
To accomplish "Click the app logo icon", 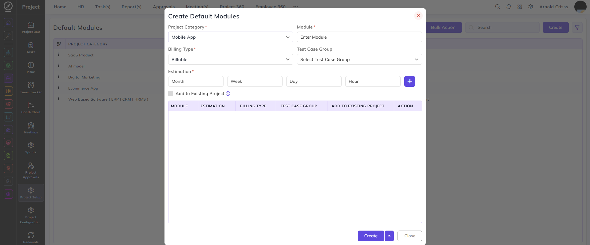I will (8, 6).
